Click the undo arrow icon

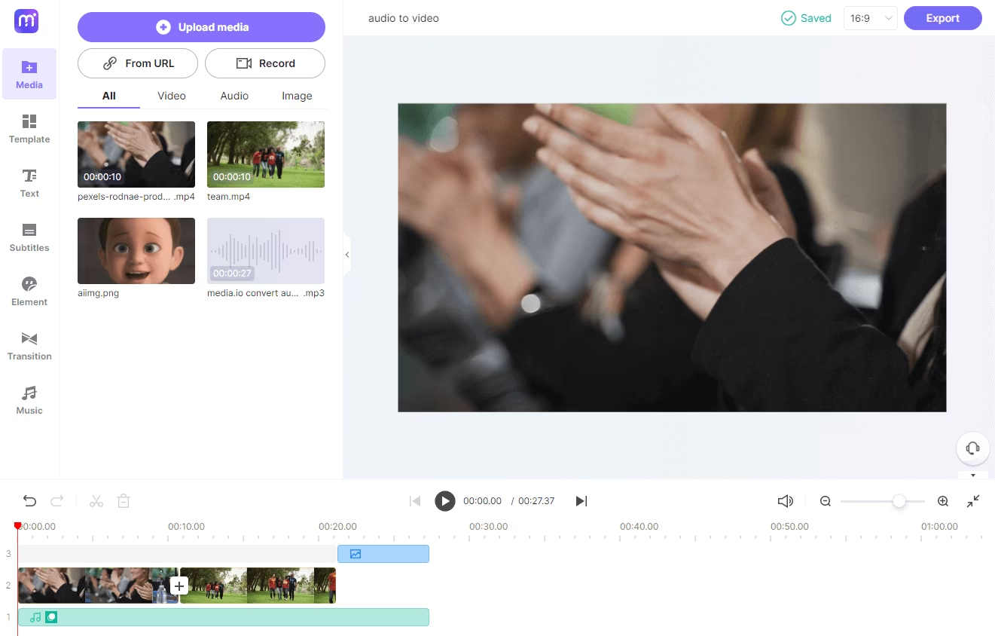coord(29,501)
